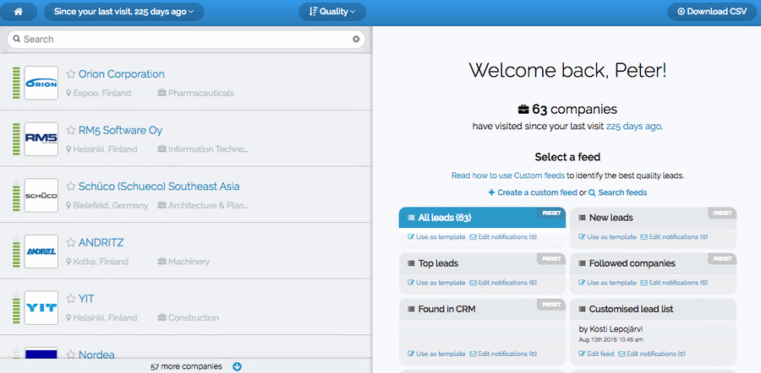Screen dimensions: 761x373
Task: Click the YIT logo thumbnail
Action: [x=41, y=308]
